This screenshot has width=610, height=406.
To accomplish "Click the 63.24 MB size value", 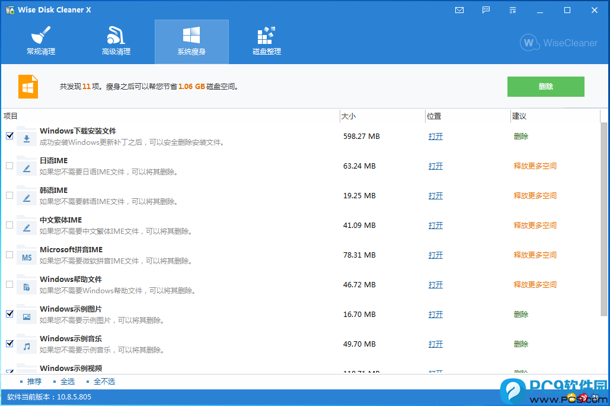I will (359, 166).
